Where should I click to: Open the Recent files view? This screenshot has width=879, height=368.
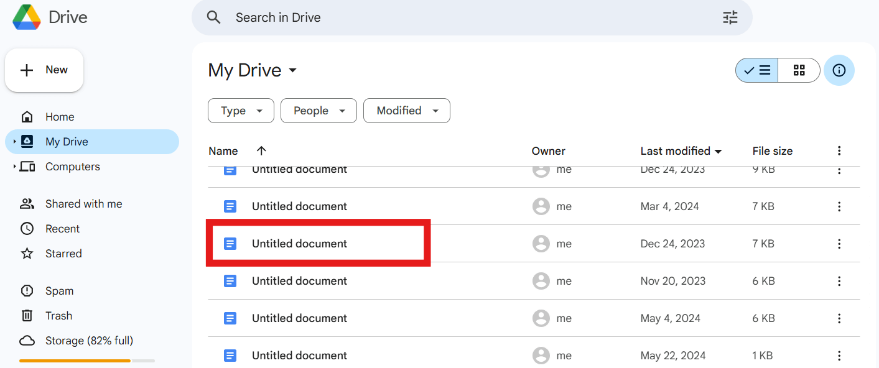pos(62,228)
